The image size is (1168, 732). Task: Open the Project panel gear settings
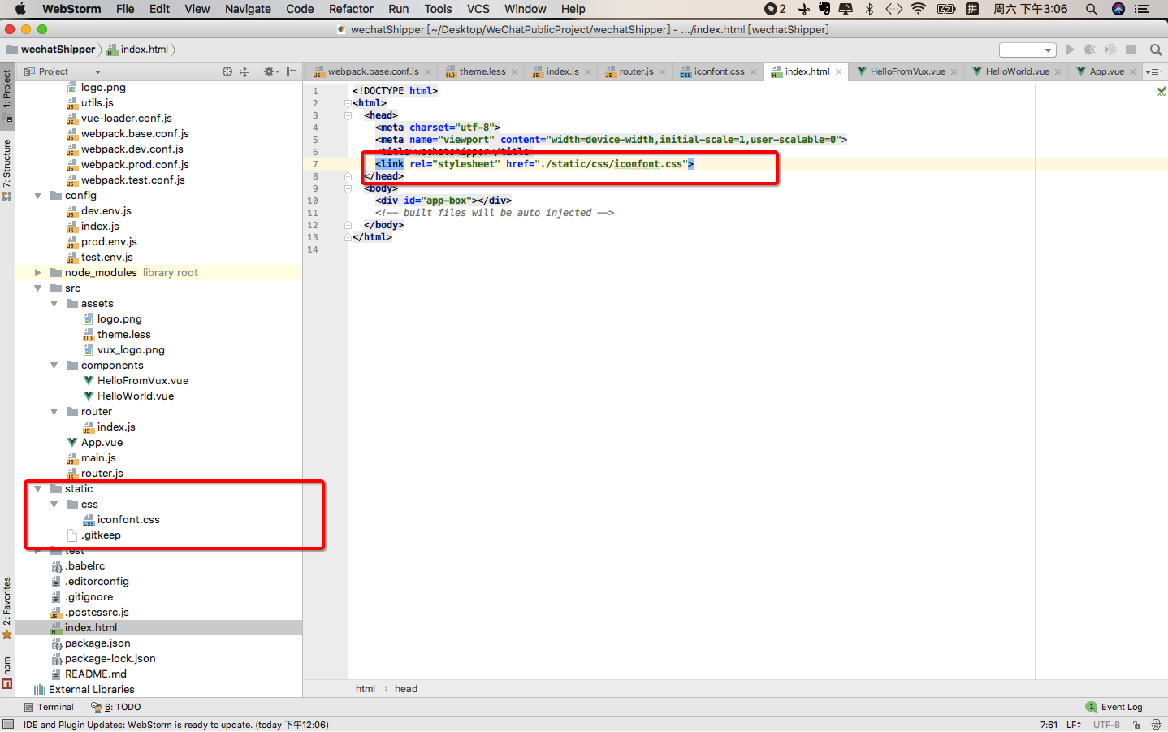(270, 71)
